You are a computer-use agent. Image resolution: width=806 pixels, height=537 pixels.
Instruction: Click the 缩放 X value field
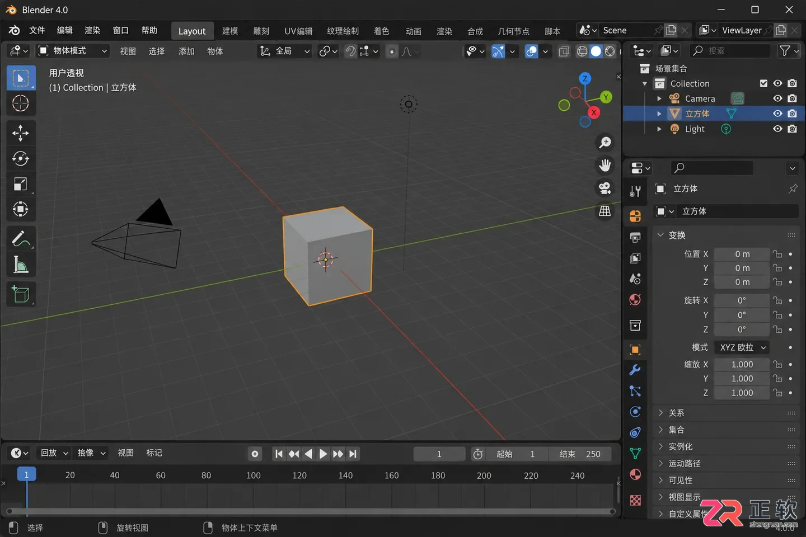click(742, 364)
